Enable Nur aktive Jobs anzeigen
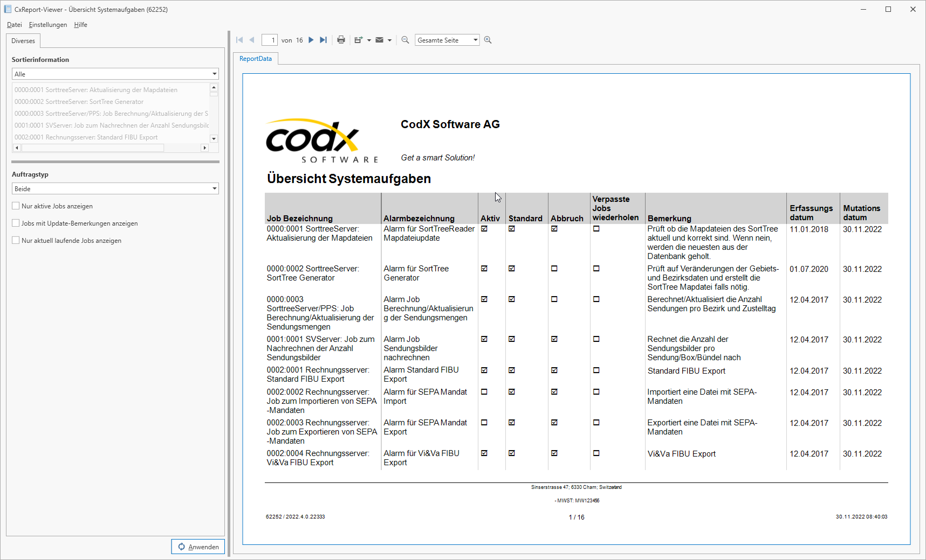 pyautogui.click(x=16, y=206)
